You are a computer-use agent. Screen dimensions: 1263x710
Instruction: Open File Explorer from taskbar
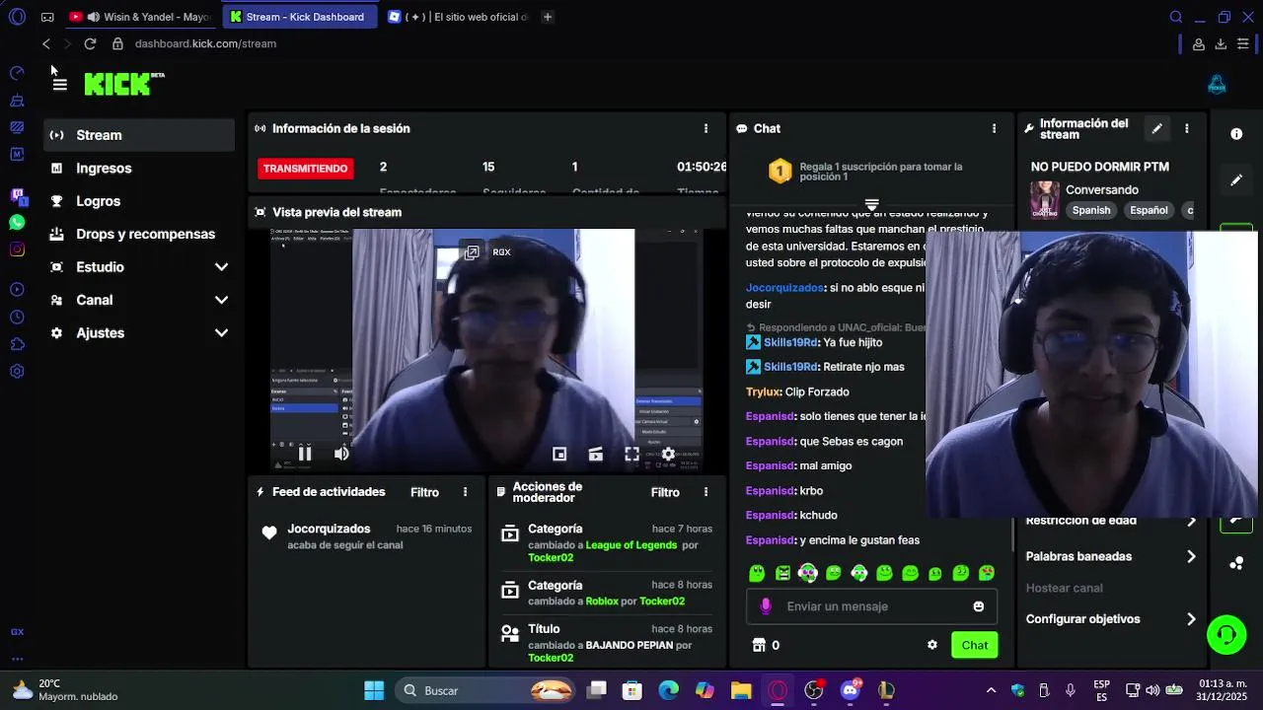pos(741,690)
